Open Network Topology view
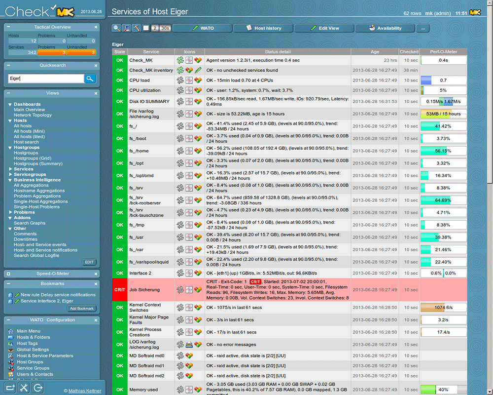Screen dimensions: 493x395 point(33,115)
